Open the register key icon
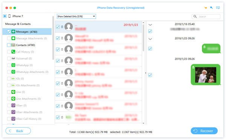Image resolution: width=226 pixels, height=140 pixels. (x=211, y=8)
